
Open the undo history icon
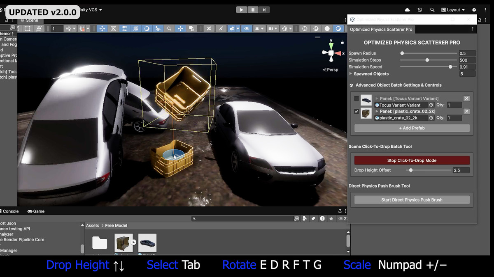click(419, 10)
